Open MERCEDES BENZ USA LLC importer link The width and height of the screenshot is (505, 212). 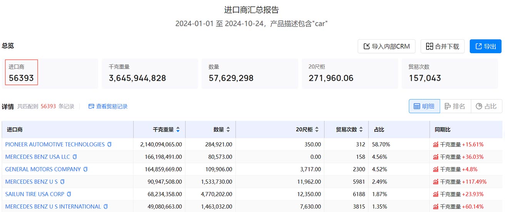38,157
